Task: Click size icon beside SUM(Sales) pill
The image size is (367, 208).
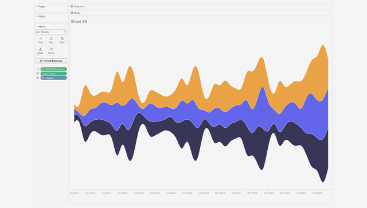Action: [37, 73]
